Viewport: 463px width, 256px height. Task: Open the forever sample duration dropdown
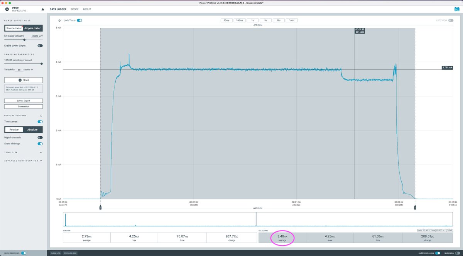pos(29,70)
